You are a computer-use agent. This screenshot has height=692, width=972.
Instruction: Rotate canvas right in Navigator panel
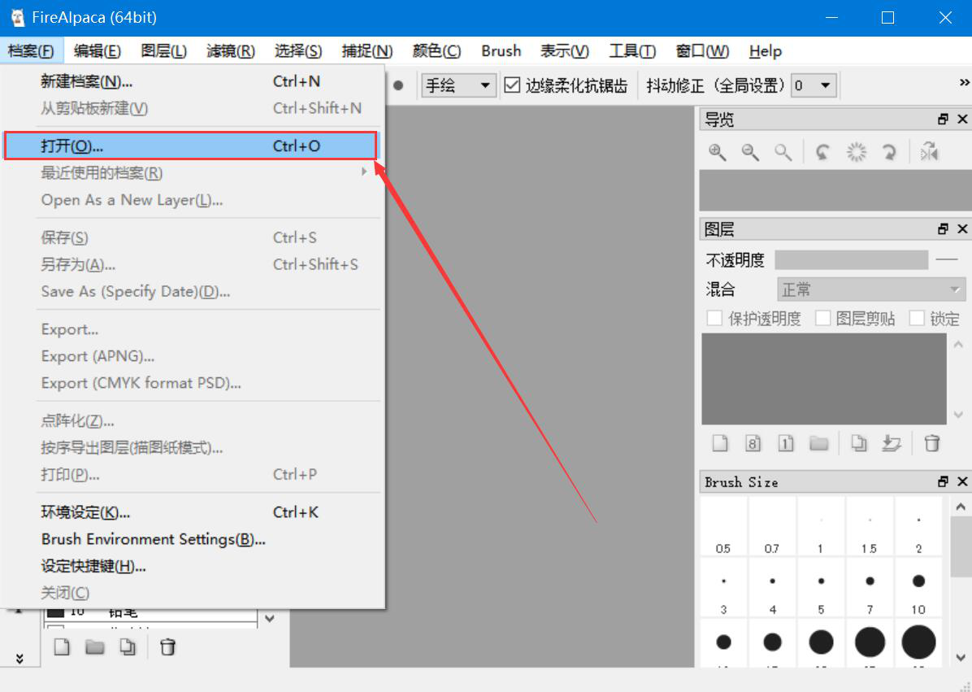(x=890, y=152)
